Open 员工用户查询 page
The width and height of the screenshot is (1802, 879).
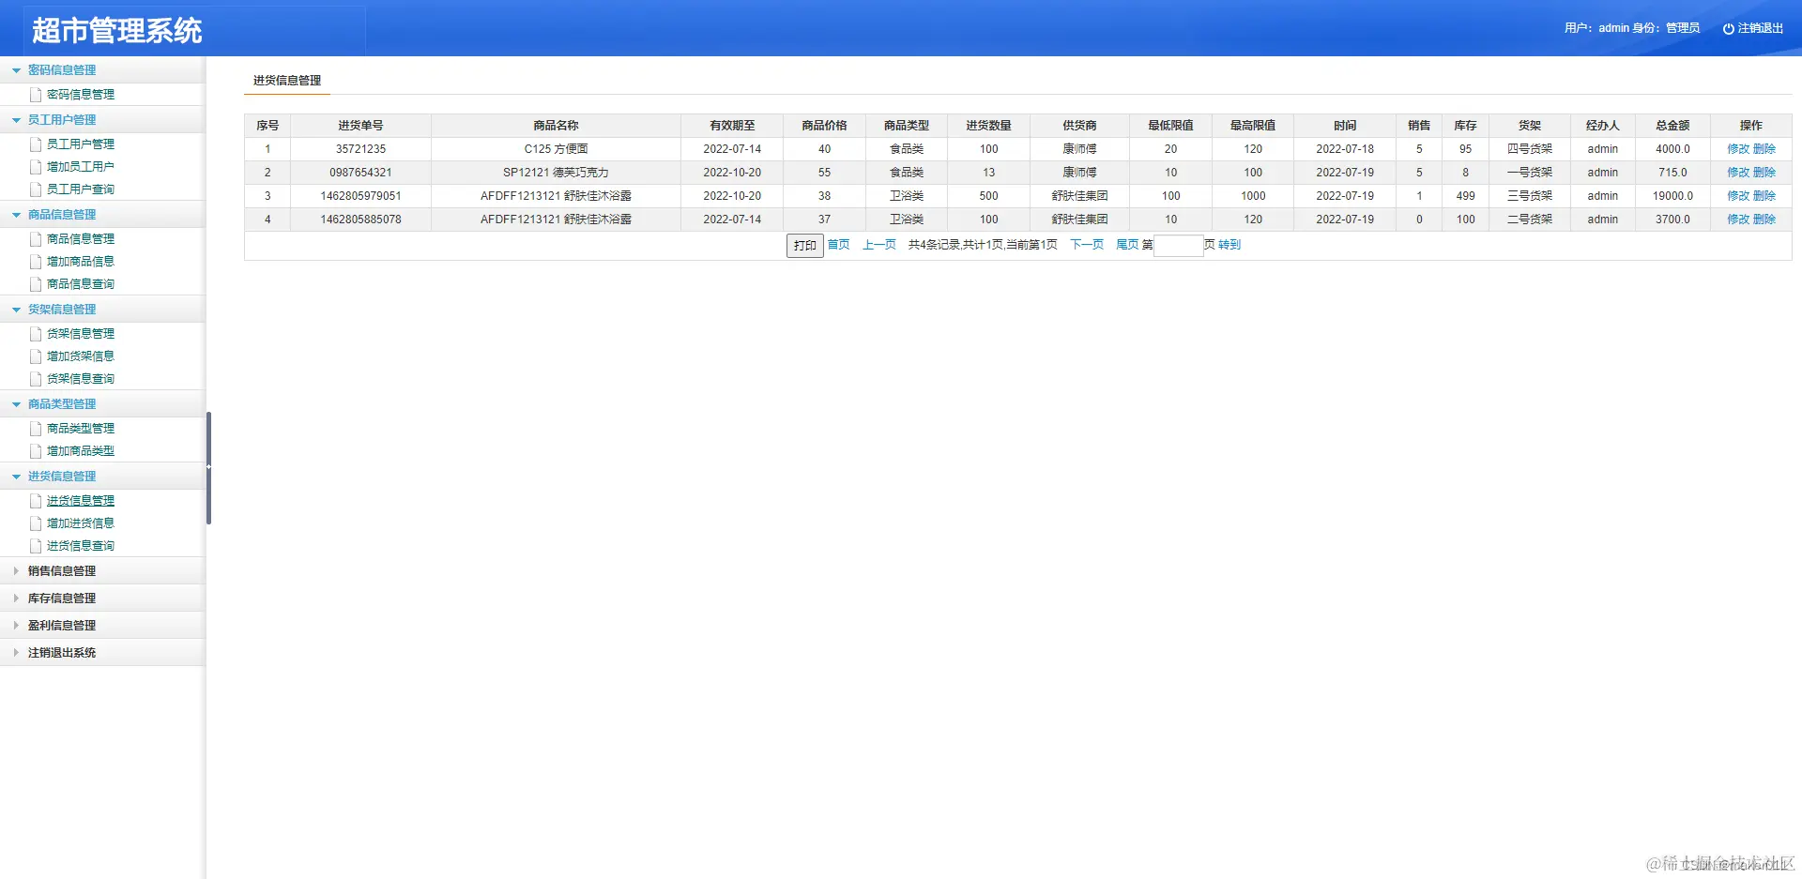81,189
